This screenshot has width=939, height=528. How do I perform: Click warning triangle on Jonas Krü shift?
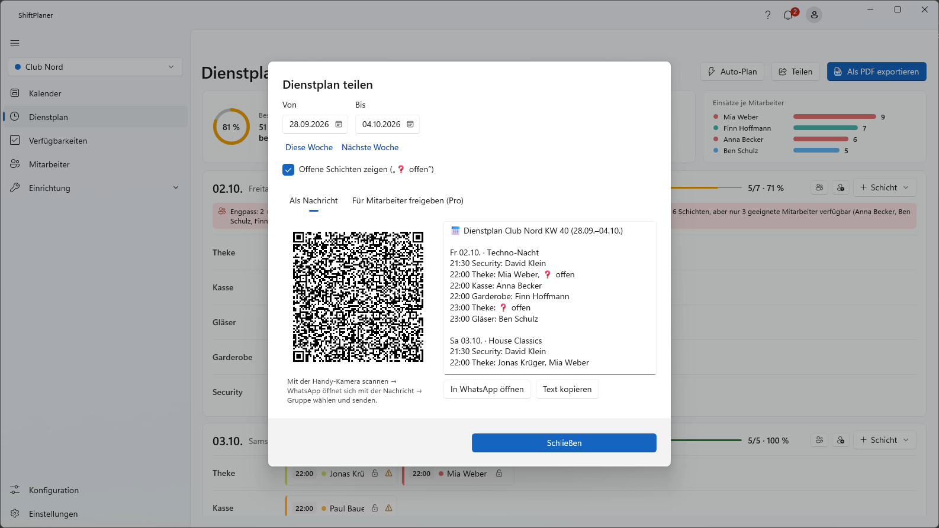point(389,473)
